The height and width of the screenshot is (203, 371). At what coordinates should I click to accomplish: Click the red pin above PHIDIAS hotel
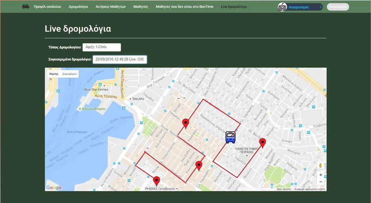point(157,181)
